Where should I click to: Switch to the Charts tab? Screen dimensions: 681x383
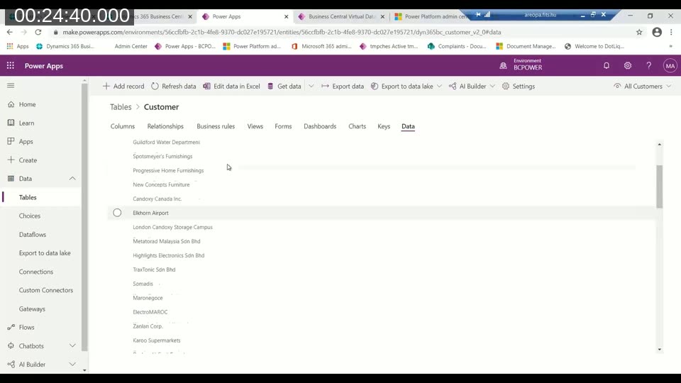[357, 126]
